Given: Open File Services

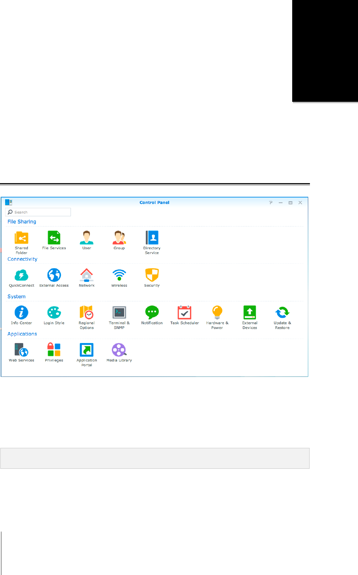Looking at the screenshot, I should pos(54,238).
